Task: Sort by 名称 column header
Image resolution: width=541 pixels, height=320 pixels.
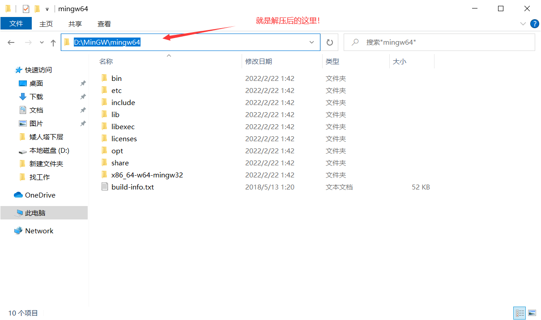Action: (x=106, y=61)
